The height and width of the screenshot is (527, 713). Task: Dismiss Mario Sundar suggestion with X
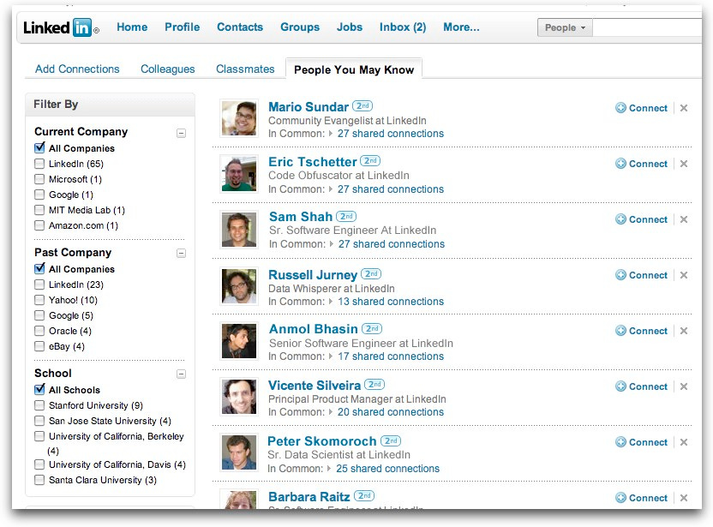tap(684, 108)
